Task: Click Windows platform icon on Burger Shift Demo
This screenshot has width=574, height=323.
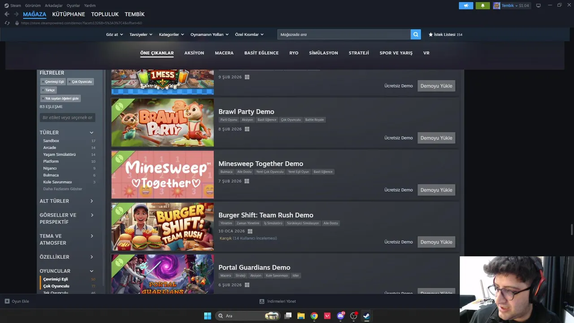Action: (250, 231)
